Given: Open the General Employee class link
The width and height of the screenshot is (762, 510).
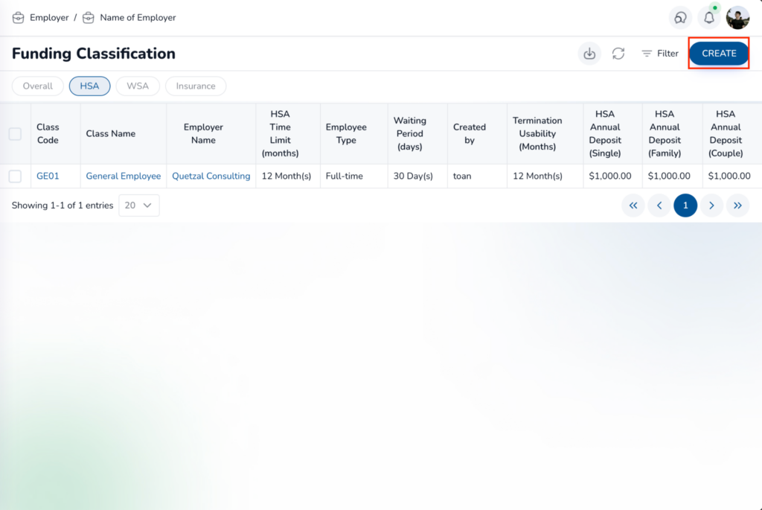Looking at the screenshot, I should click(124, 176).
